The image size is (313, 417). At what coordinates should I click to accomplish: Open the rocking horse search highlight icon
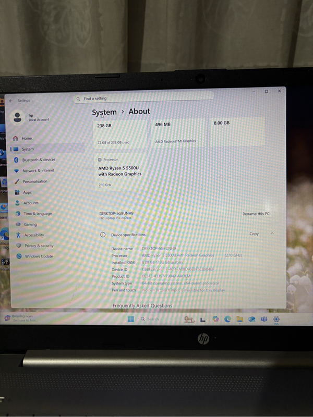coord(189,319)
